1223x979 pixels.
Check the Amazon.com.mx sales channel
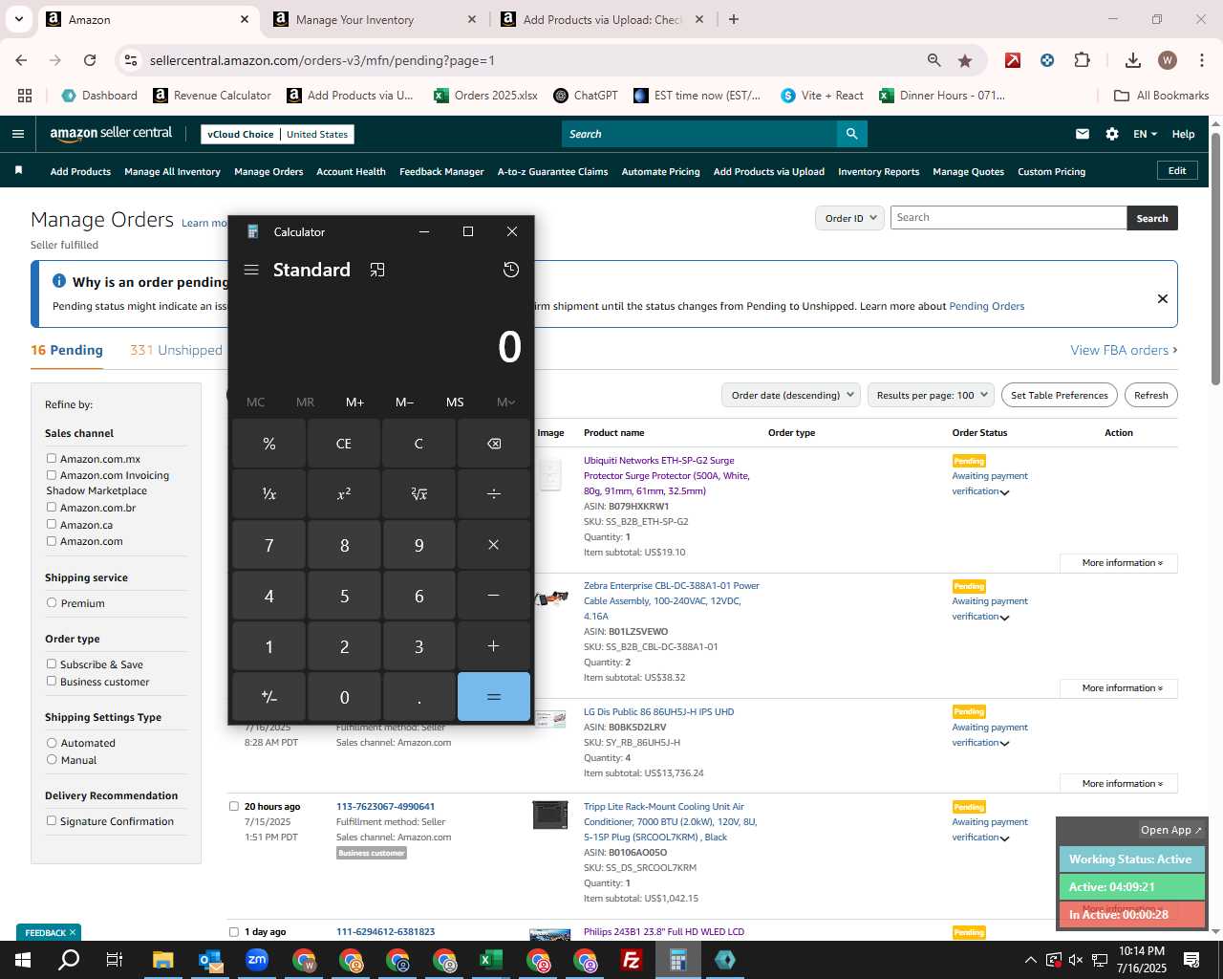click(x=52, y=458)
